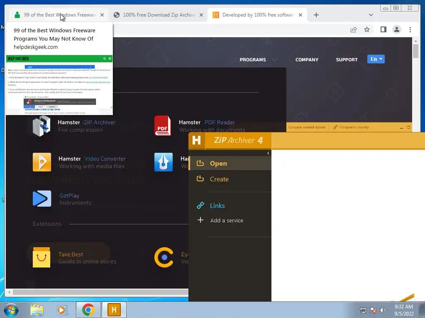Open the Windows Start button
425x318 pixels.
click(11, 310)
